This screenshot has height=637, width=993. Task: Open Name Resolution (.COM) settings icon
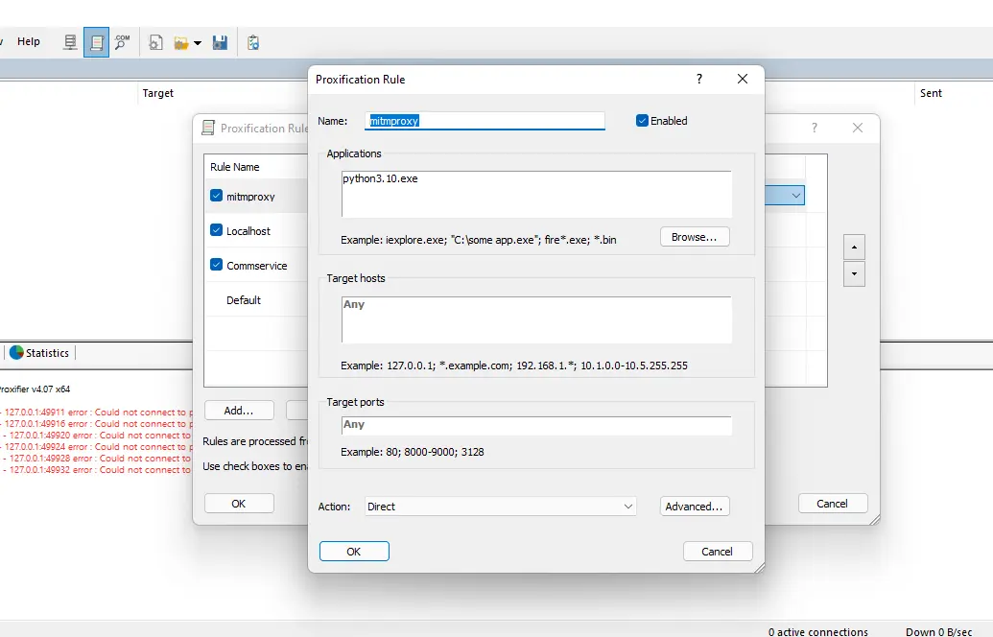(122, 42)
